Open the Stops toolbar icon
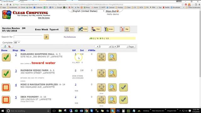This screenshot has height=113, width=201. (x=96, y=29)
